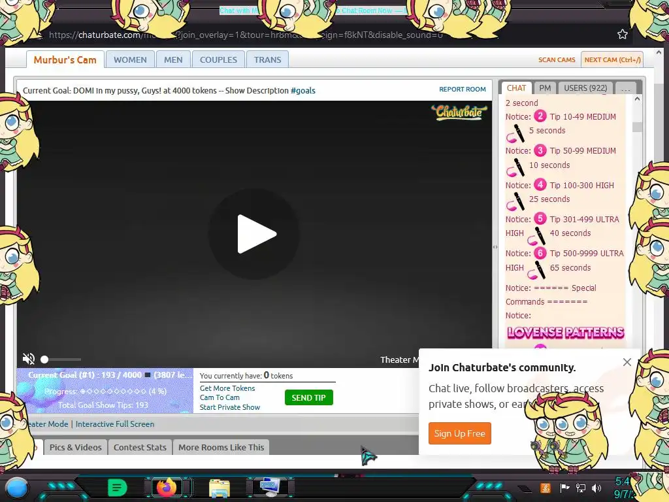Open Interactive Full Screen mode
669x502 pixels.
tap(115, 424)
